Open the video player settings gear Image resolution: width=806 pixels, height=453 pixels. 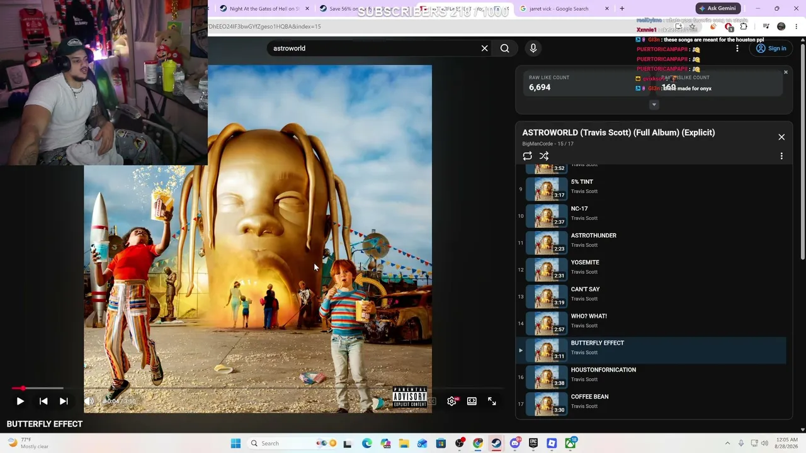coord(451,401)
